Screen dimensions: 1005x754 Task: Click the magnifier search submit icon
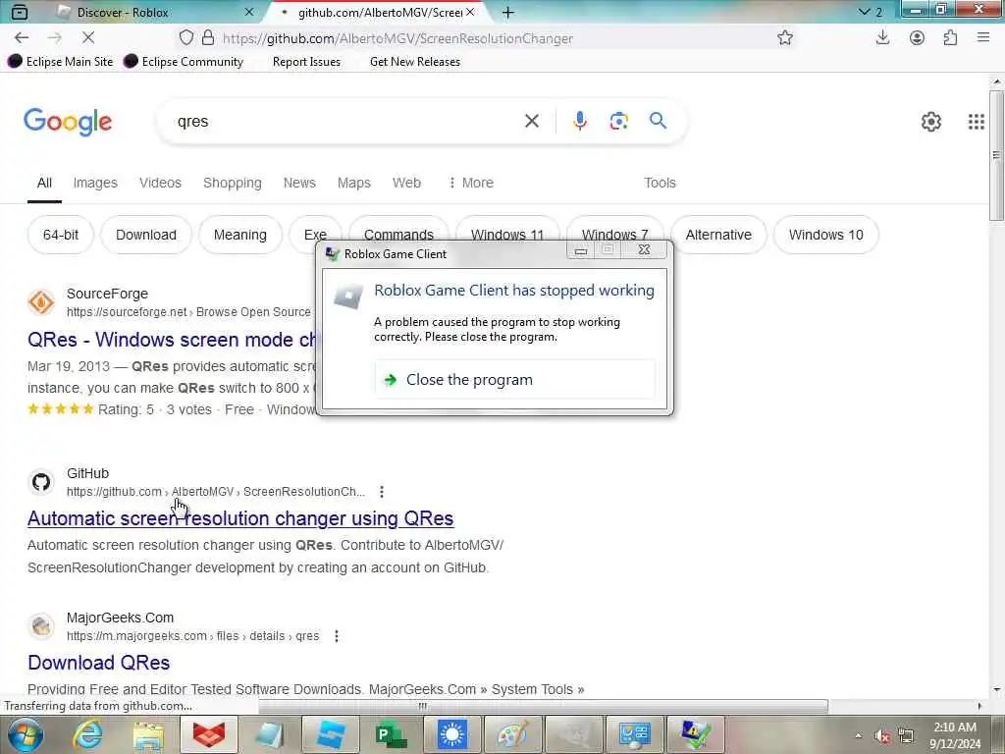pyautogui.click(x=658, y=121)
